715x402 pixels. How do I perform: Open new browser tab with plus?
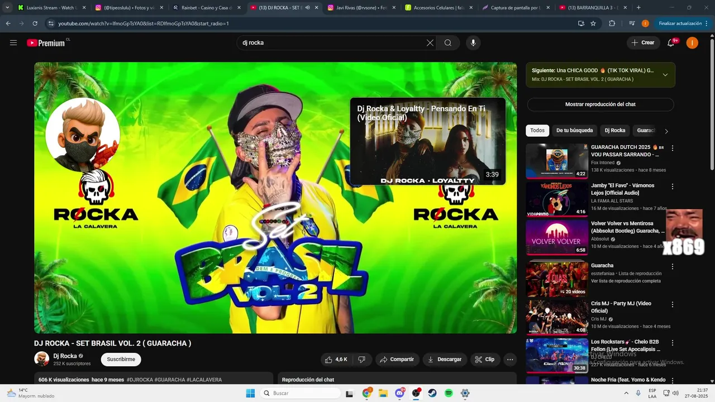tap(638, 8)
